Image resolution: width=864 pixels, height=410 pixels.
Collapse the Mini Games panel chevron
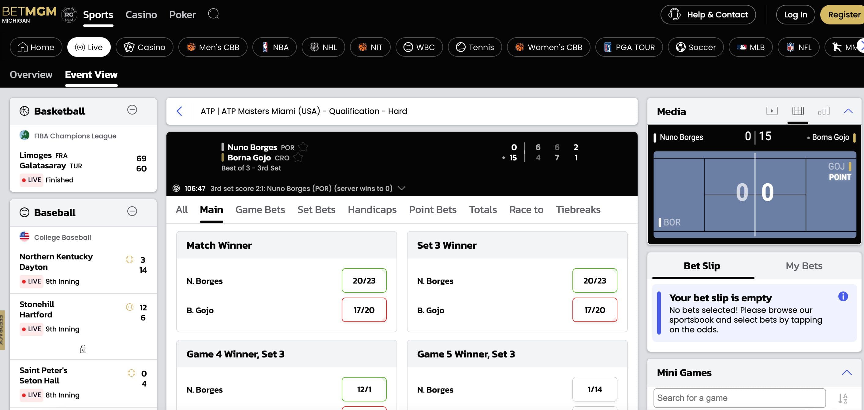coord(846,372)
